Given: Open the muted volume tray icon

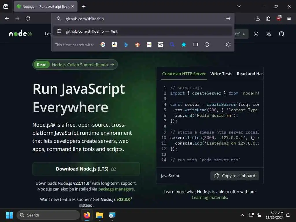Looking at the screenshot, I should [259, 215].
